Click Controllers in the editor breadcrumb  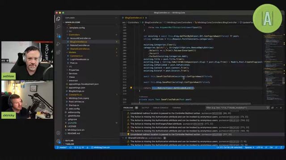[133, 23]
